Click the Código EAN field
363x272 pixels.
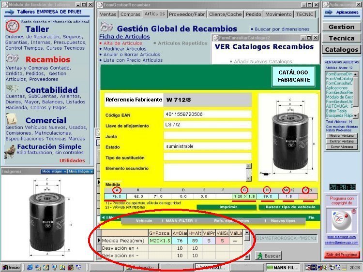pyautogui.click(x=208, y=115)
